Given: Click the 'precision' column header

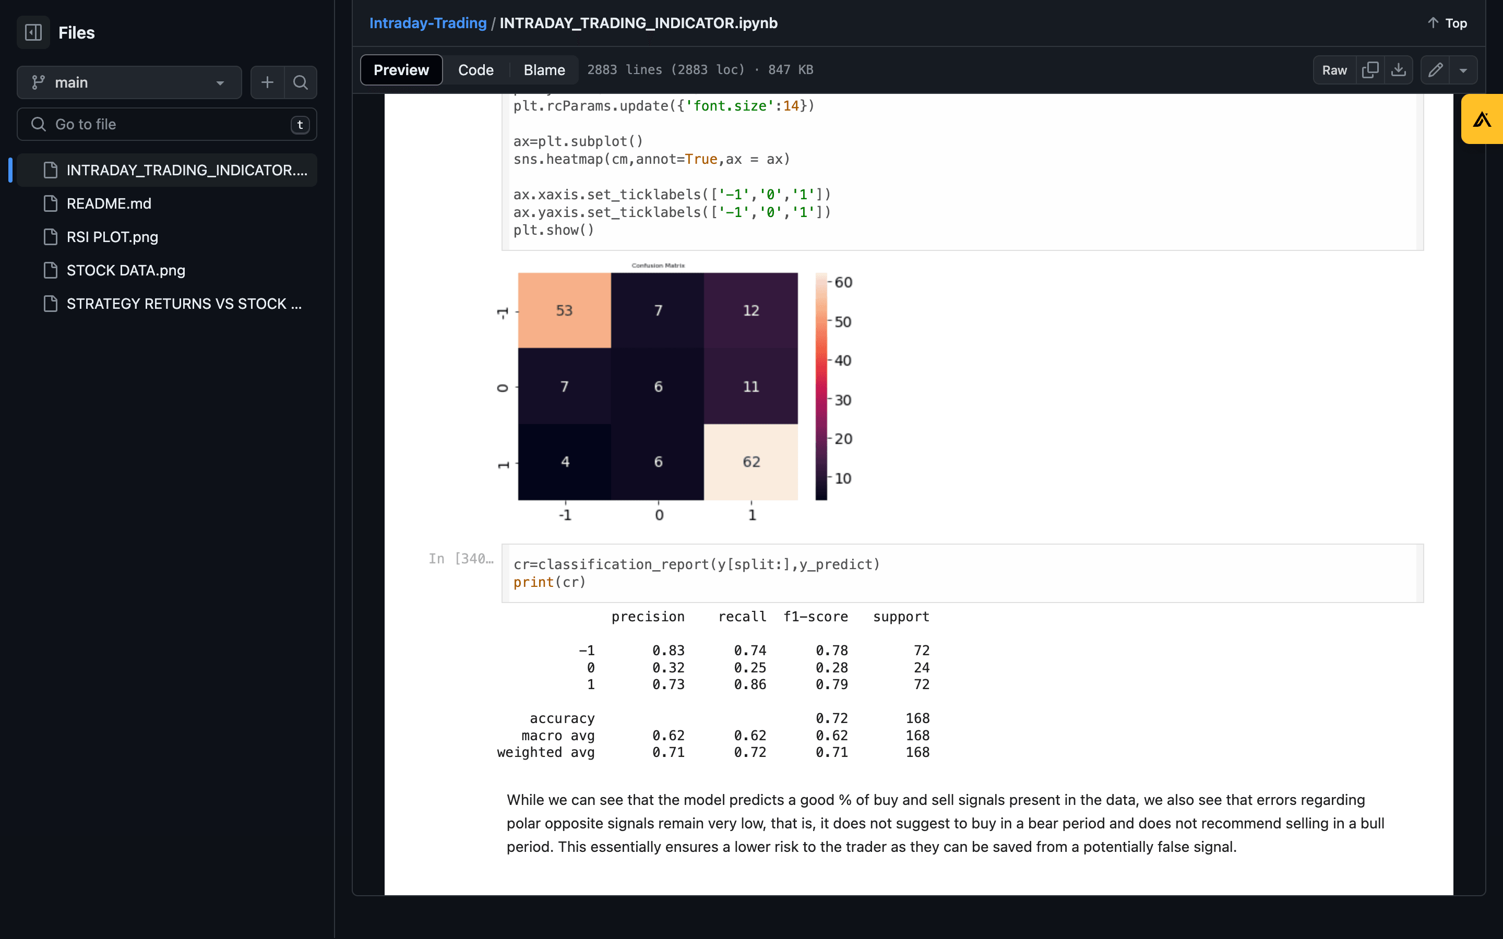Looking at the screenshot, I should pyautogui.click(x=648, y=617).
